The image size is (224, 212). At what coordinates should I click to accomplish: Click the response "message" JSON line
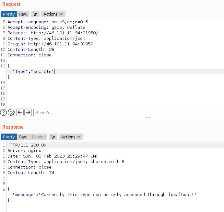tap(104, 194)
